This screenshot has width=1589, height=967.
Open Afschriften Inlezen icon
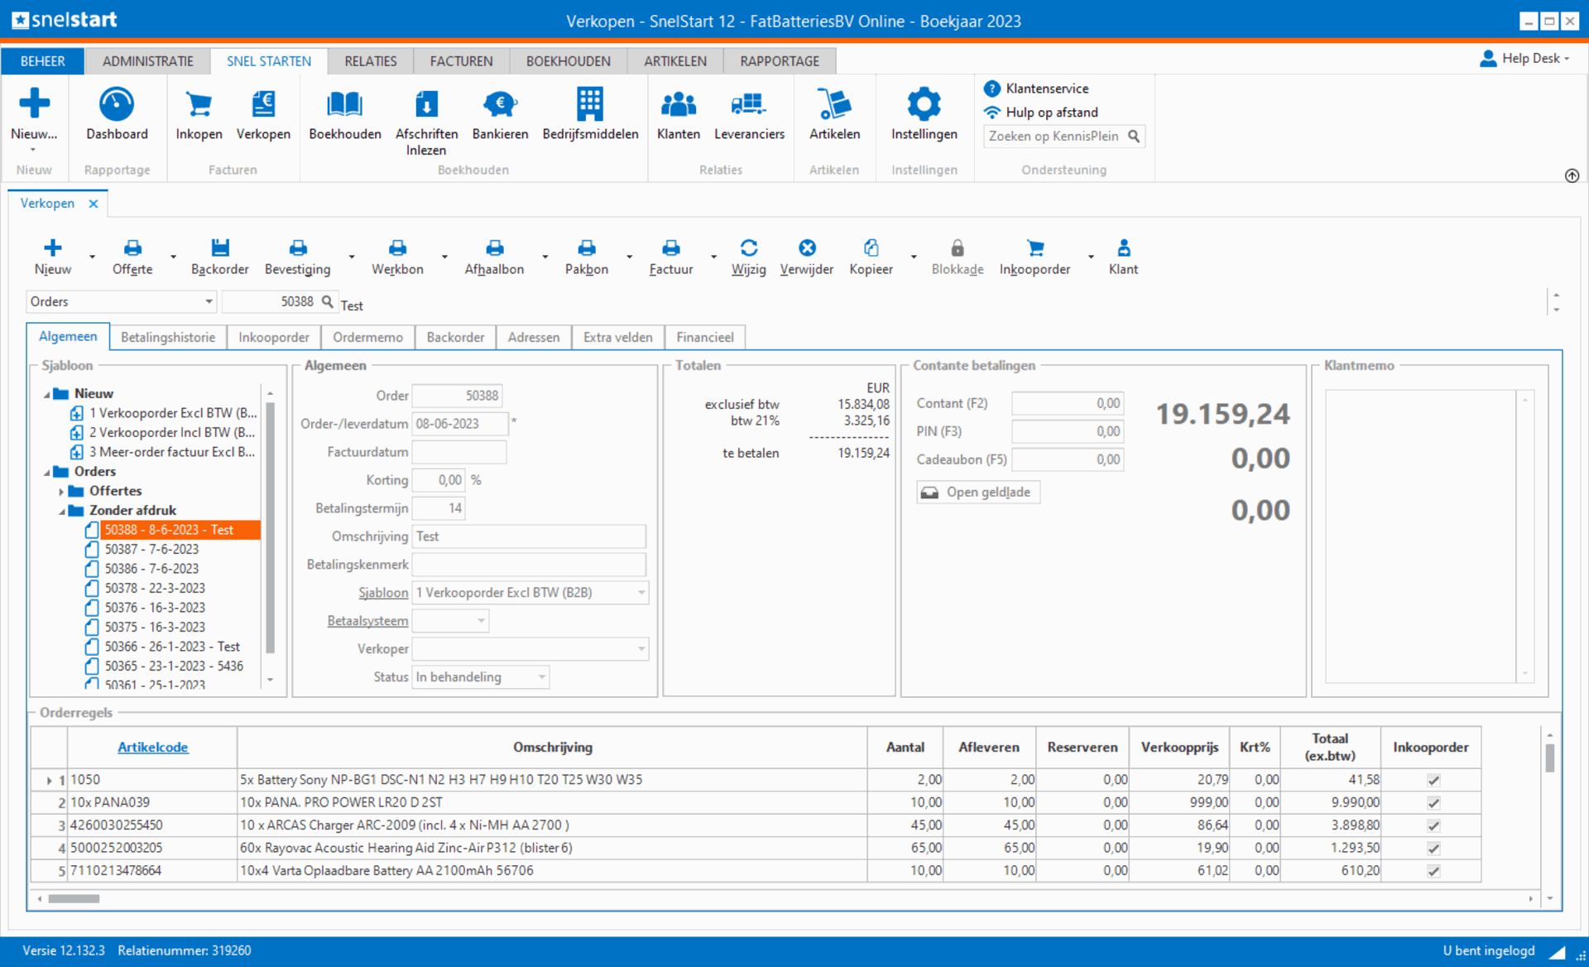click(x=426, y=103)
